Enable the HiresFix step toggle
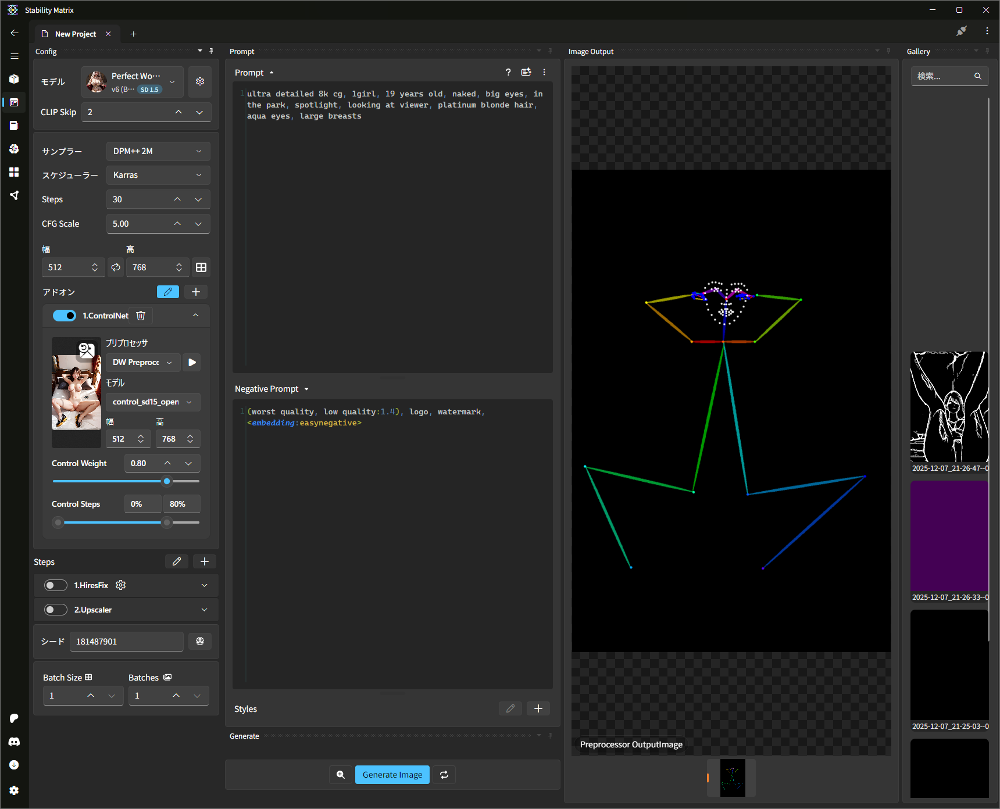The image size is (1000, 809). (56, 585)
